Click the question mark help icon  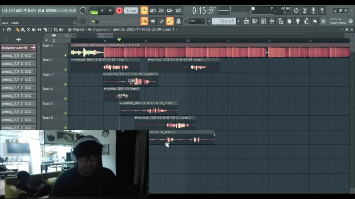pos(322,11)
